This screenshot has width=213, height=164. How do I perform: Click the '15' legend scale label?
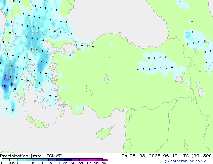(50, 163)
